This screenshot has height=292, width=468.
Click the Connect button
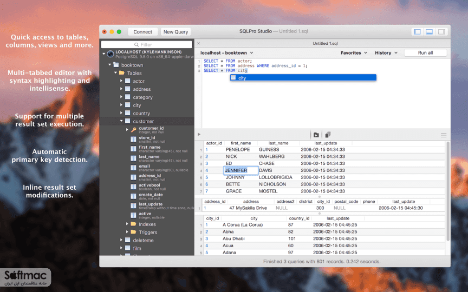point(142,31)
